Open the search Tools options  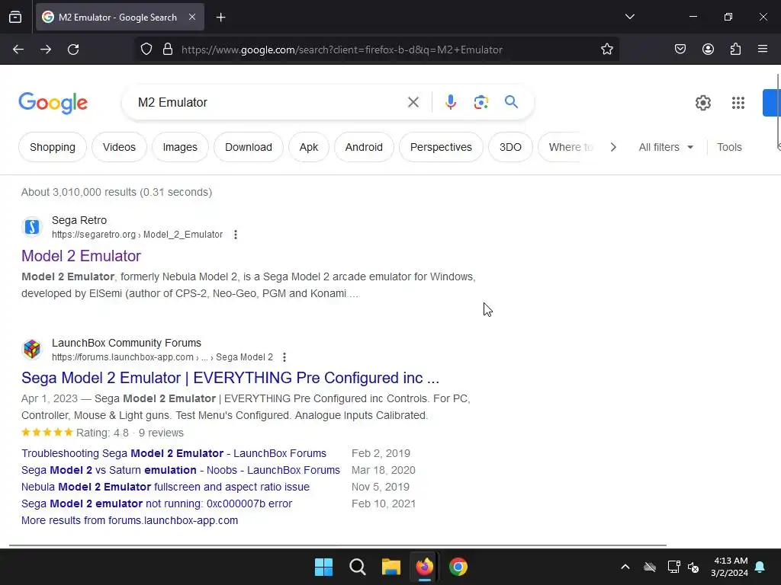click(x=729, y=147)
